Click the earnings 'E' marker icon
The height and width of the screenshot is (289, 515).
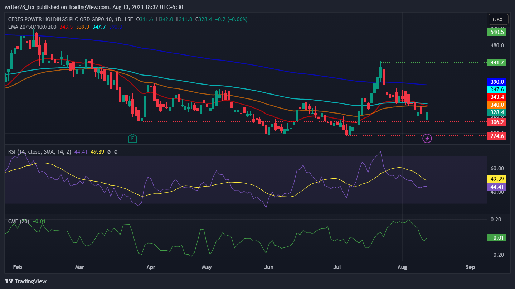click(133, 138)
